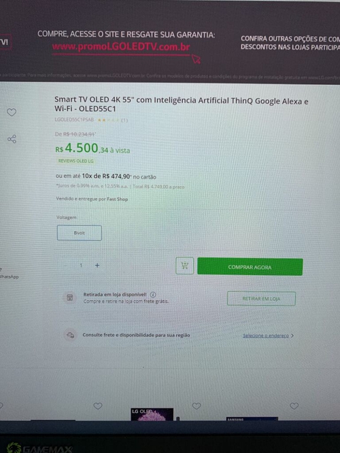Image resolution: width=340 pixels, height=453 pixels.
Task: Favorite the LG OLED recommended product heart
Action: pos(197,406)
